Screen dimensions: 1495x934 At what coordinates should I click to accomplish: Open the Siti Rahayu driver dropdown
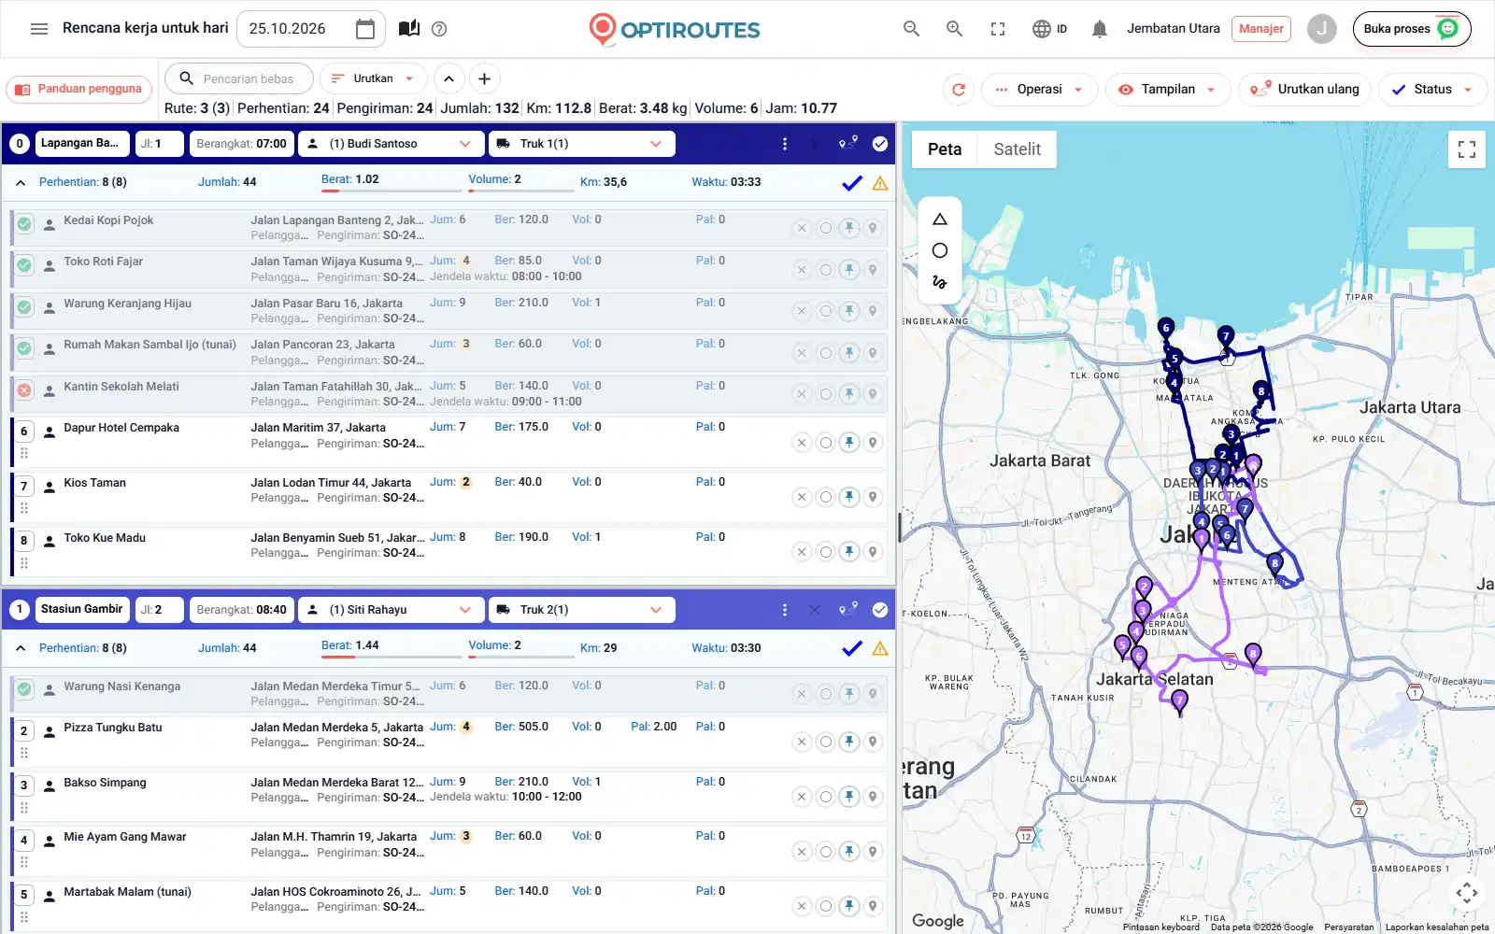pos(392,610)
